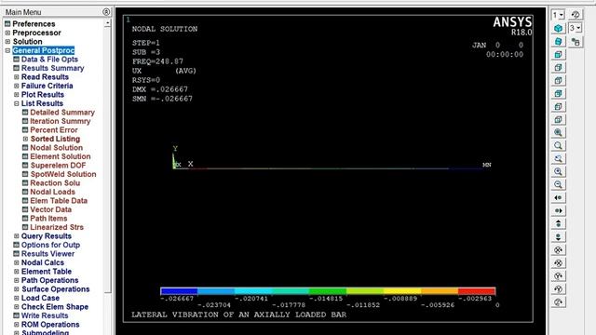Pan the model right
Viewport: 596px width, 335px height.
coord(558,210)
